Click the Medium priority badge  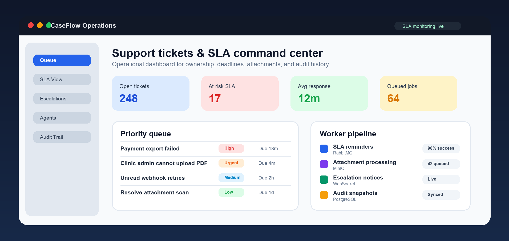point(231,178)
